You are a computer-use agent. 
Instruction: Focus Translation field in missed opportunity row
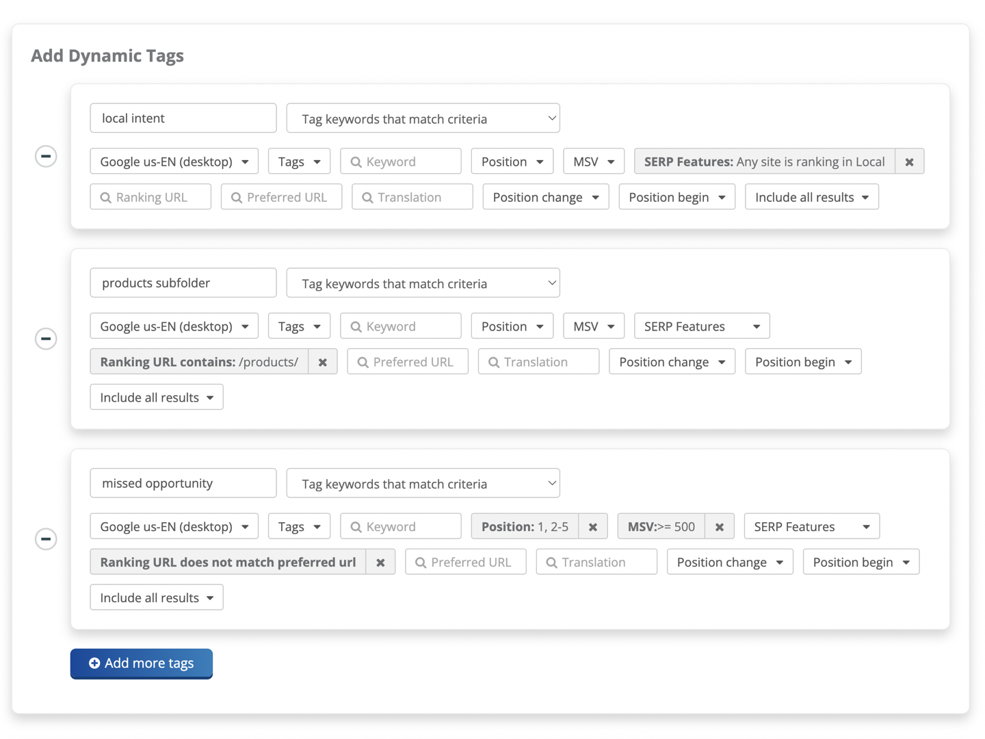click(x=596, y=562)
